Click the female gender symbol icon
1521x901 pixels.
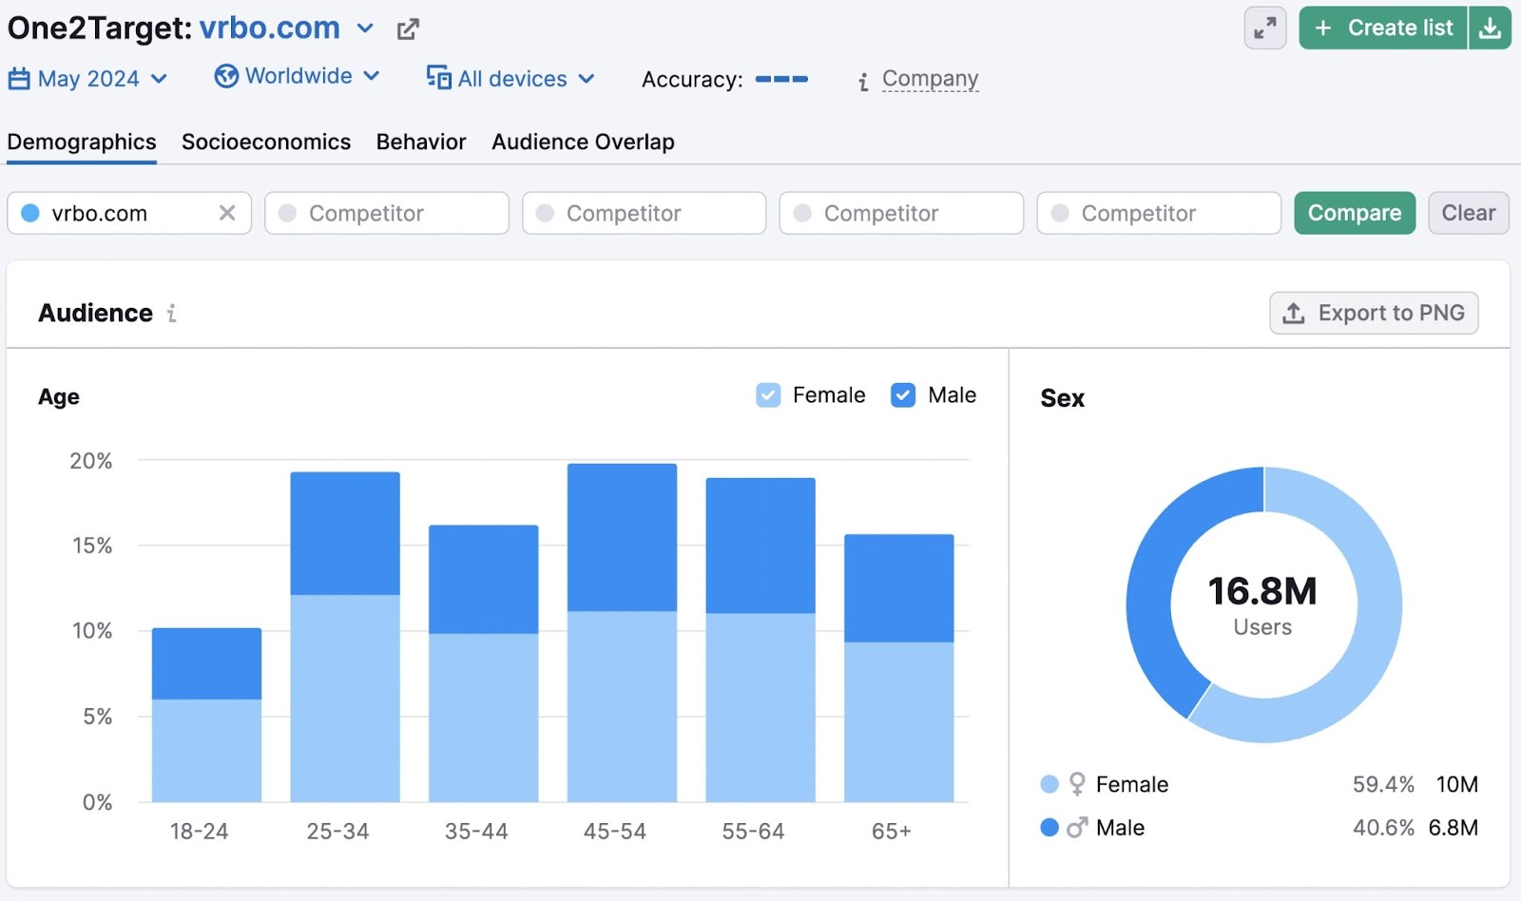point(1077,784)
